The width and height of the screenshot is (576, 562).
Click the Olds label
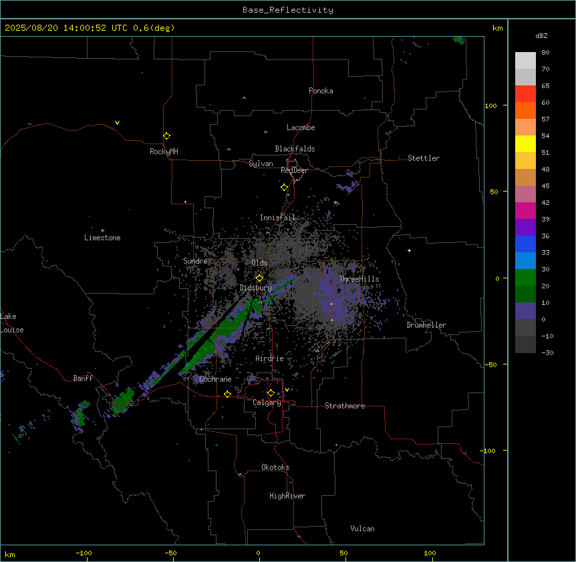(x=259, y=263)
